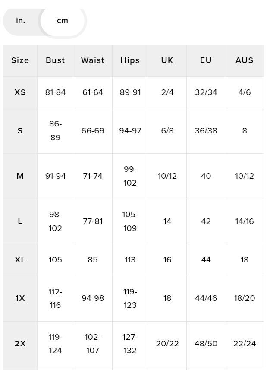The image size is (270, 370).
Task: Select the XL size row label
Action: point(20,260)
